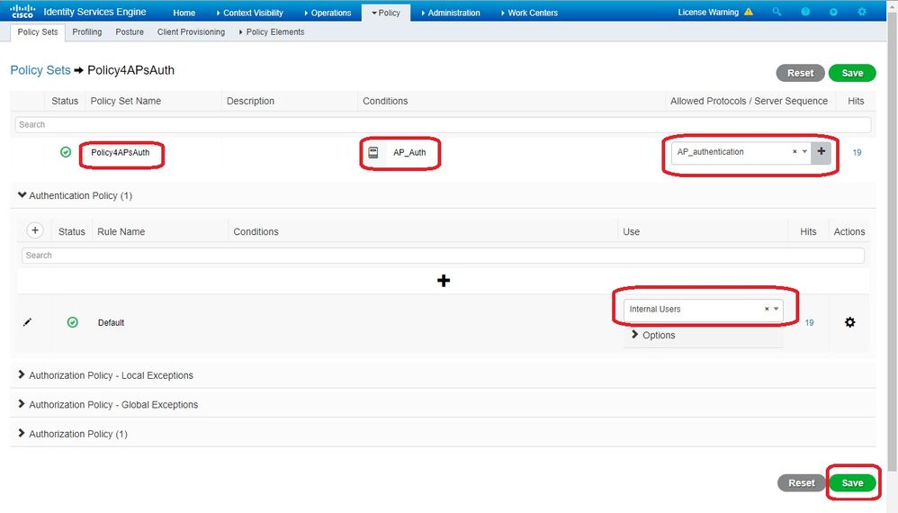
Task: Clear the Internal Users selection with x
Action: click(767, 310)
